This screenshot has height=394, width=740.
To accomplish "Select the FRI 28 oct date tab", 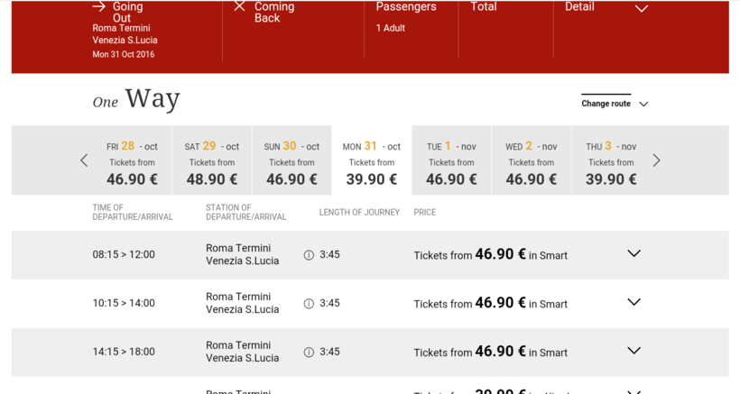I will [132, 161].
